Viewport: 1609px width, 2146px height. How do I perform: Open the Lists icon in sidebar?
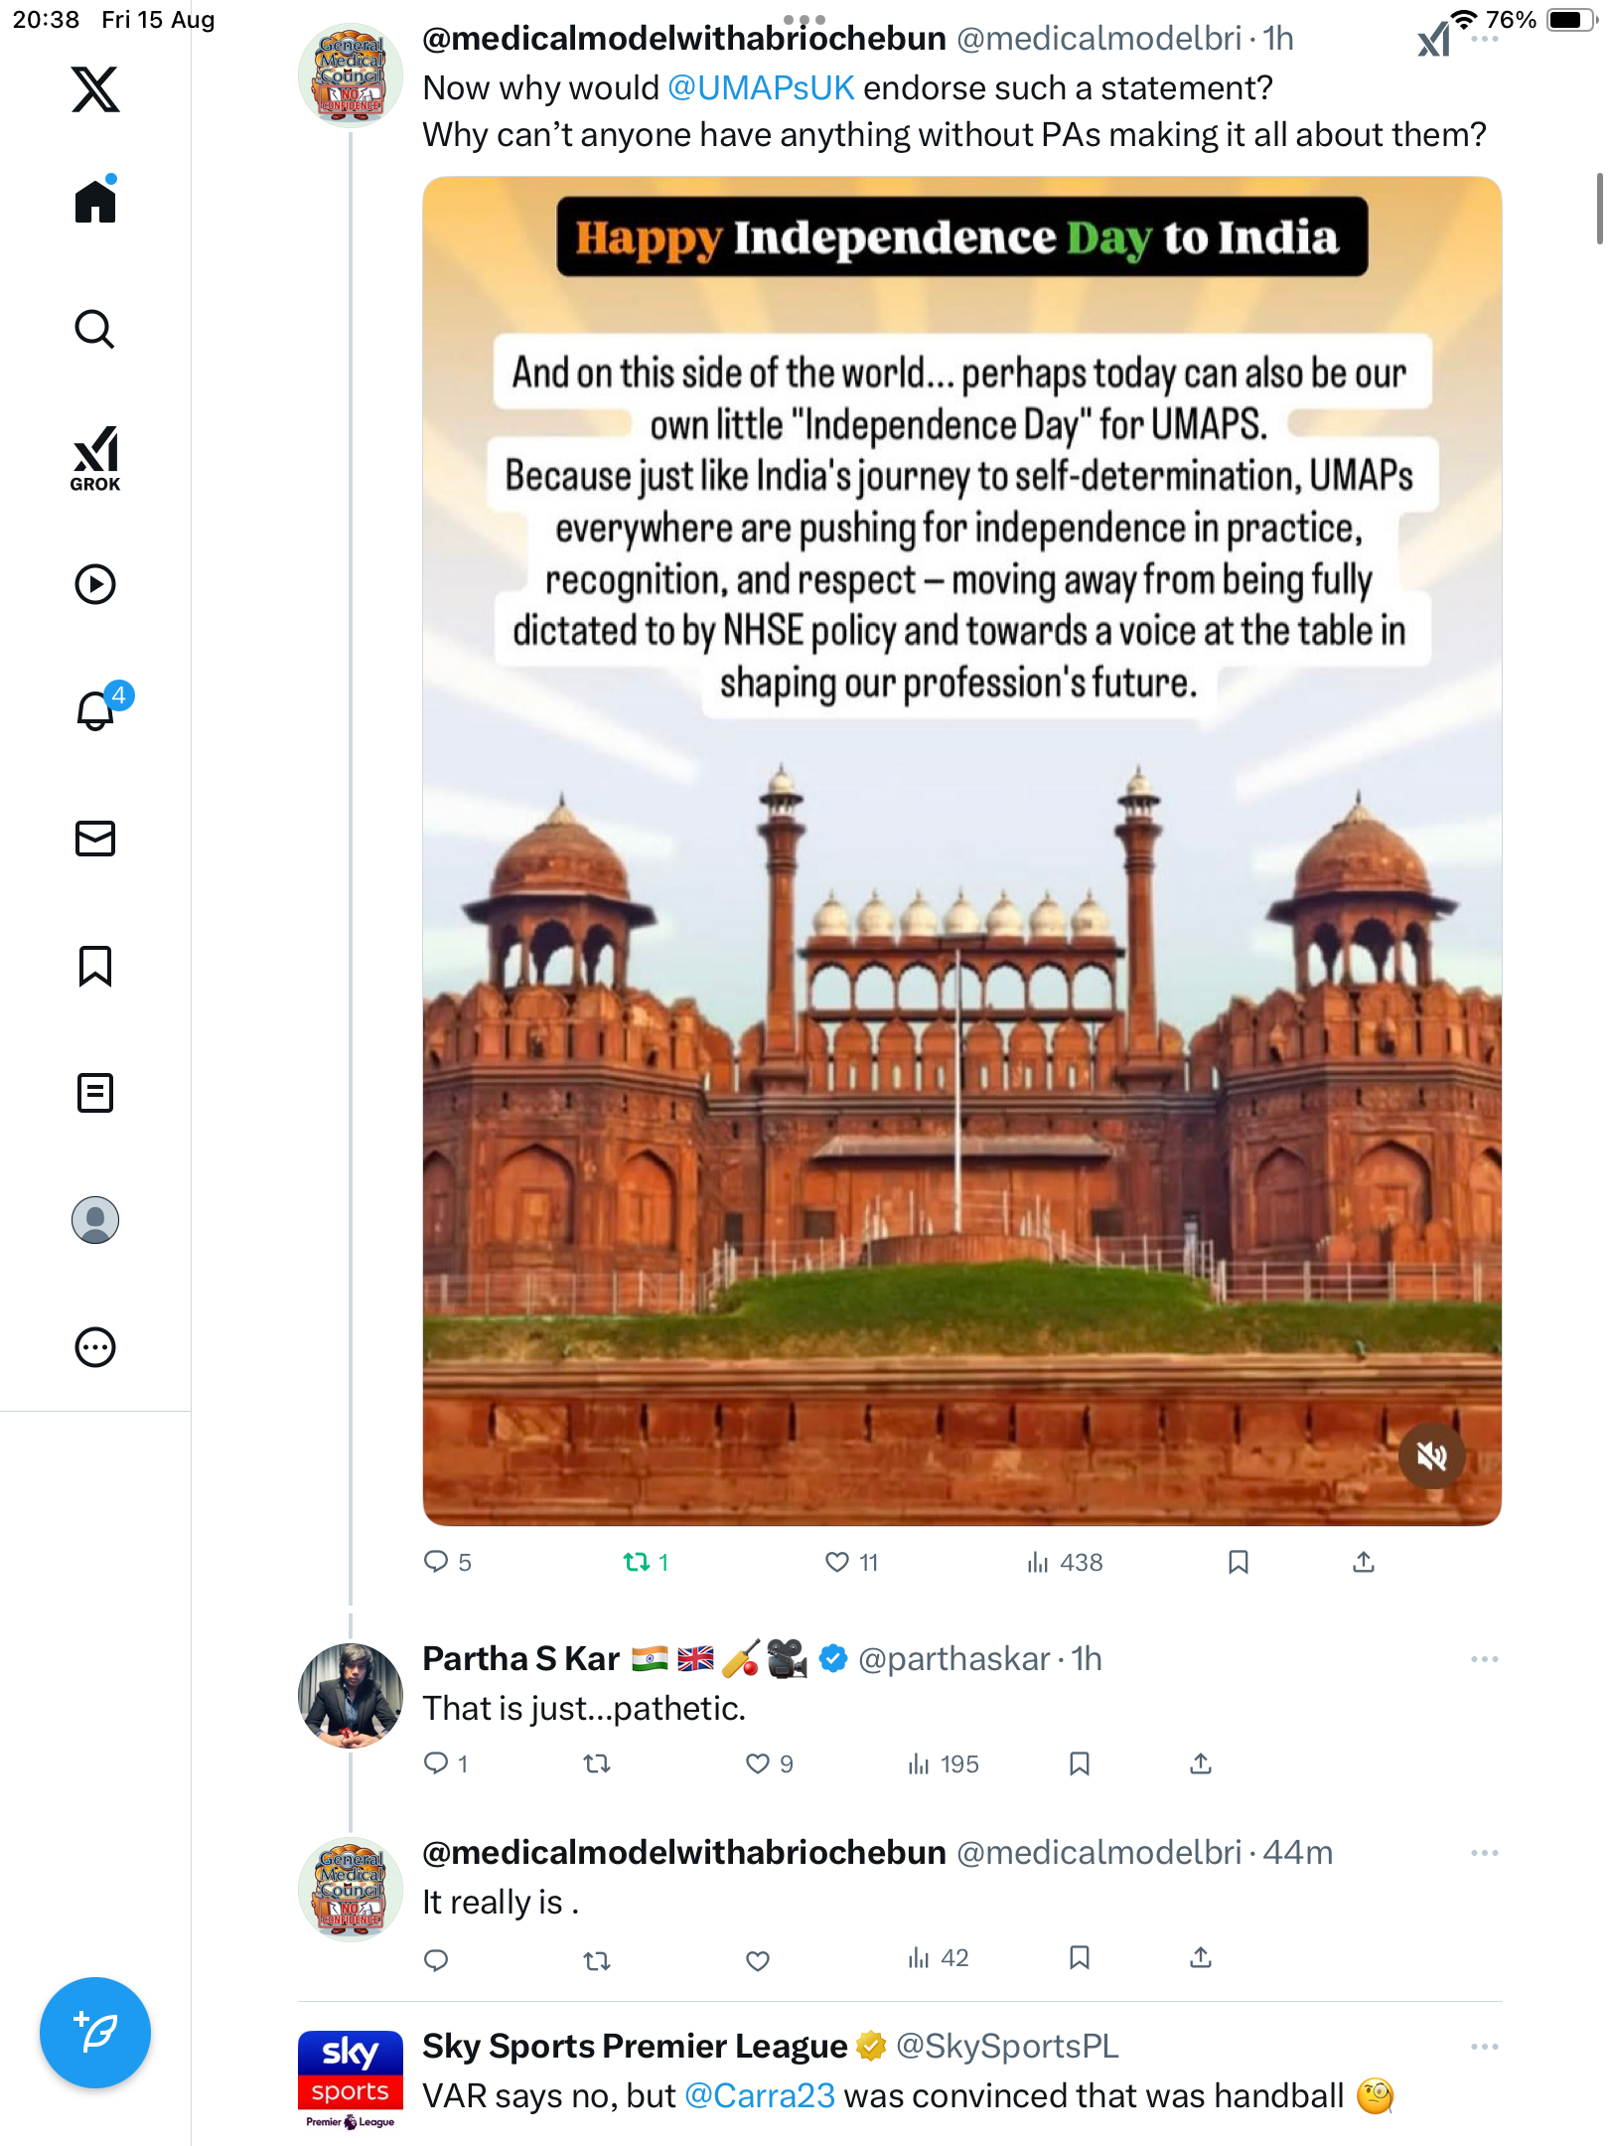(x=95, y=1093)
